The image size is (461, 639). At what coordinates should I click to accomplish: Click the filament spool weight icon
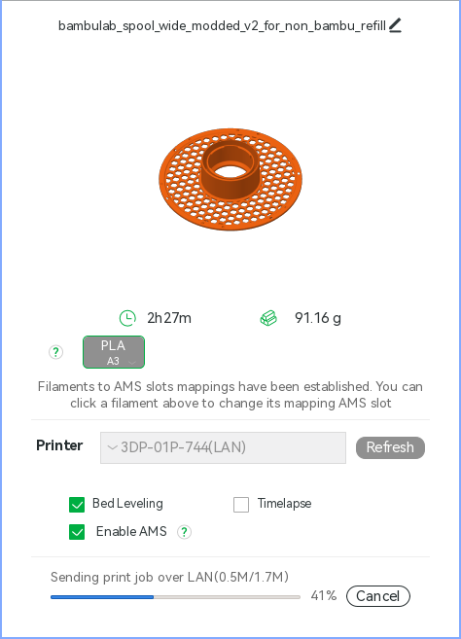click(268, 318)
